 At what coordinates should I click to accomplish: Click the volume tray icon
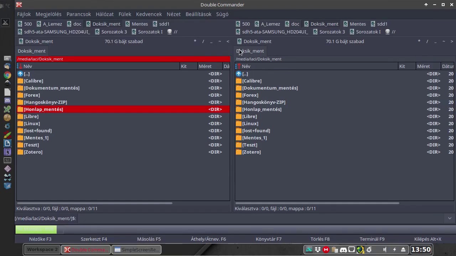385,250
